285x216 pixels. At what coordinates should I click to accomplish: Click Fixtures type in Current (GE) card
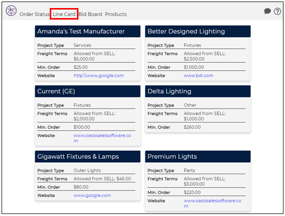point(82,105)
